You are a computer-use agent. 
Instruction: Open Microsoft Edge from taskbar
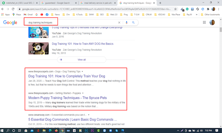pyautogui.click(x=50, y=131)
